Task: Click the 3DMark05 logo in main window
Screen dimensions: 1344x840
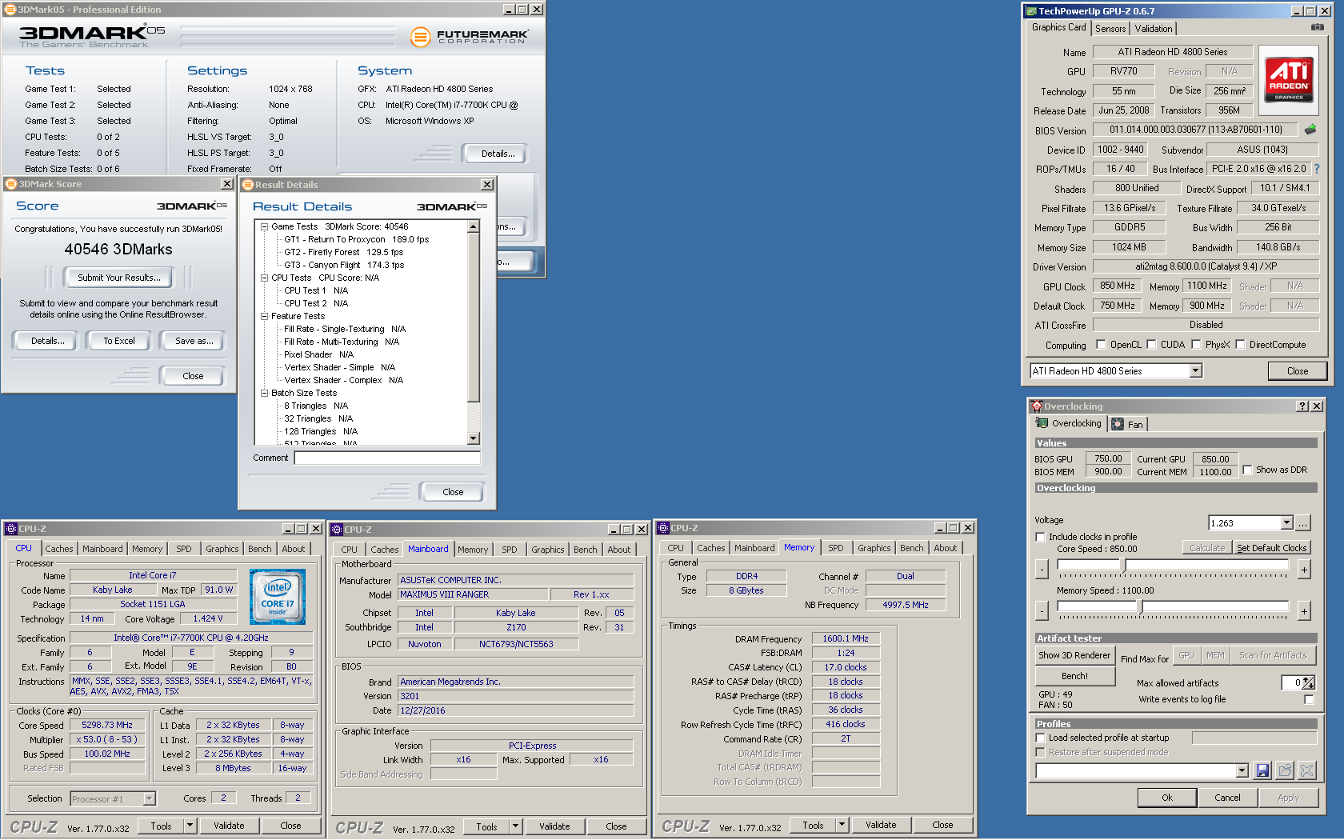Action: (x=92, y=36)
